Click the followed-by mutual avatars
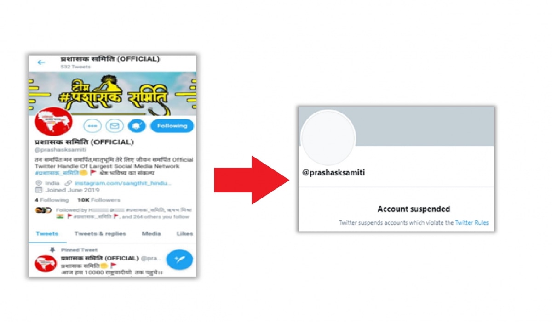 click(x=43, y=210)
